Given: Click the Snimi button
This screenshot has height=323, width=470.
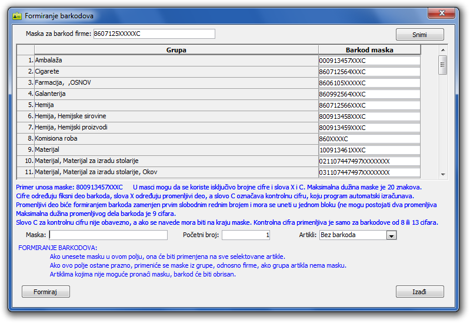Looking at the screenshot, I should click(x=419, y=35).
